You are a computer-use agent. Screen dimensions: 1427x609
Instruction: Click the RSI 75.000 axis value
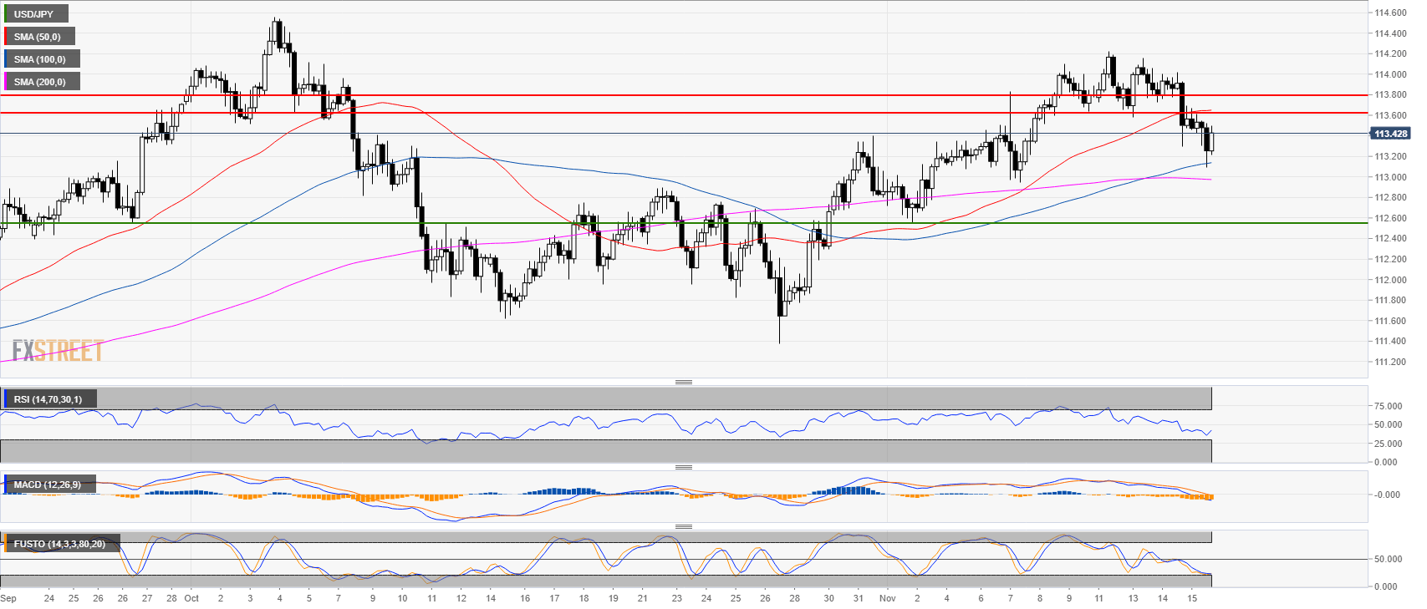pyautogui.click(x=1389, y=406)
